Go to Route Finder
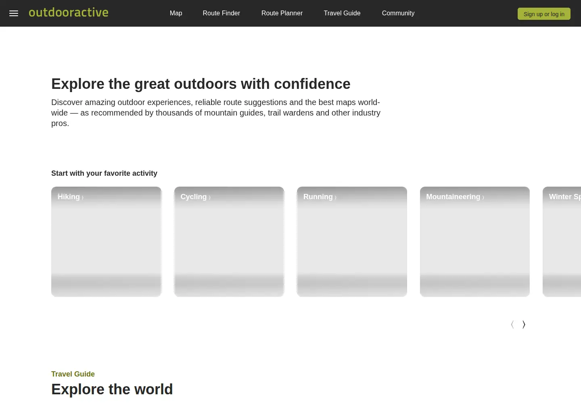Viewport: 581px width, 404px height. 221,13
